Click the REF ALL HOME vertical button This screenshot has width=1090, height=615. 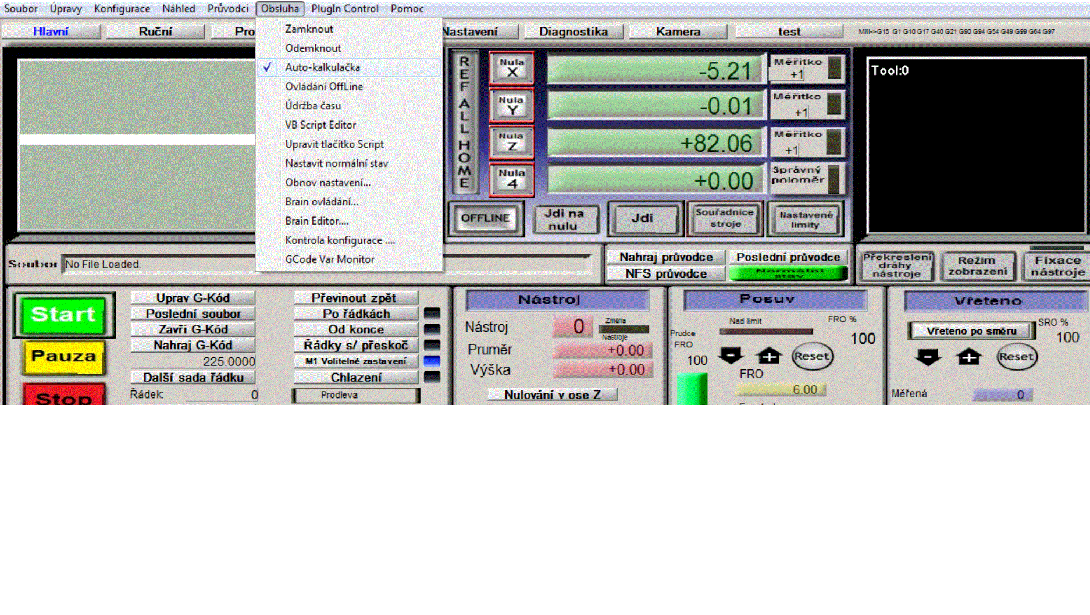point(464,122)
